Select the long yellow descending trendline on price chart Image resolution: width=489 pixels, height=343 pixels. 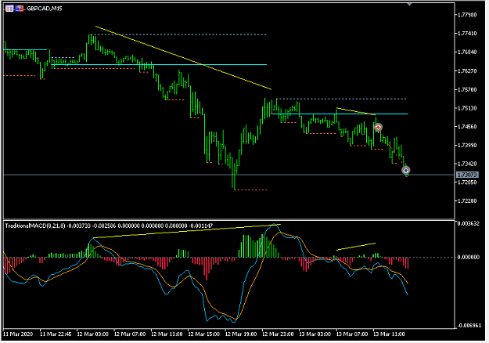[x=183, y=58]
